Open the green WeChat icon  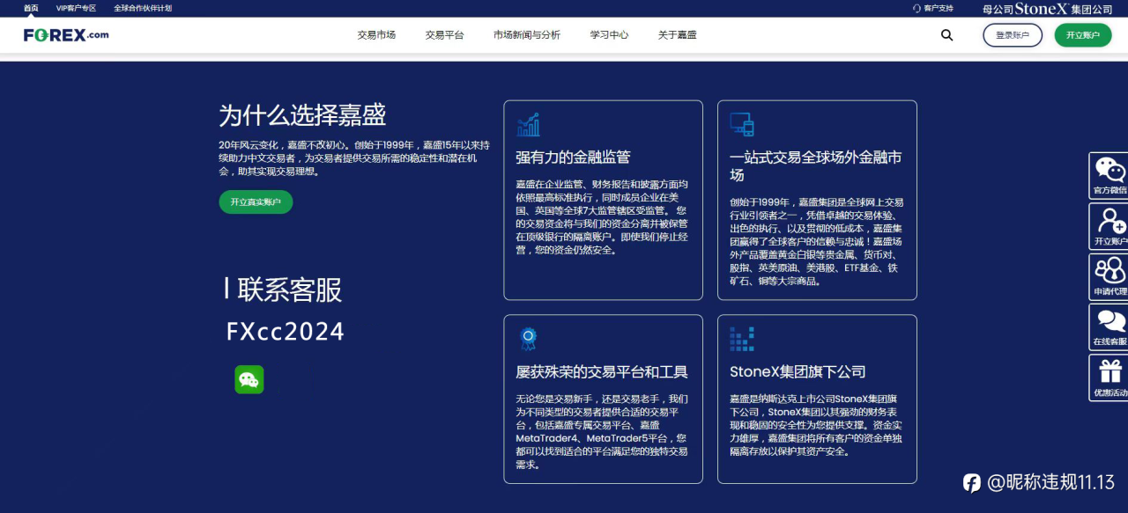pyautogui.click(x=249, y=379)
